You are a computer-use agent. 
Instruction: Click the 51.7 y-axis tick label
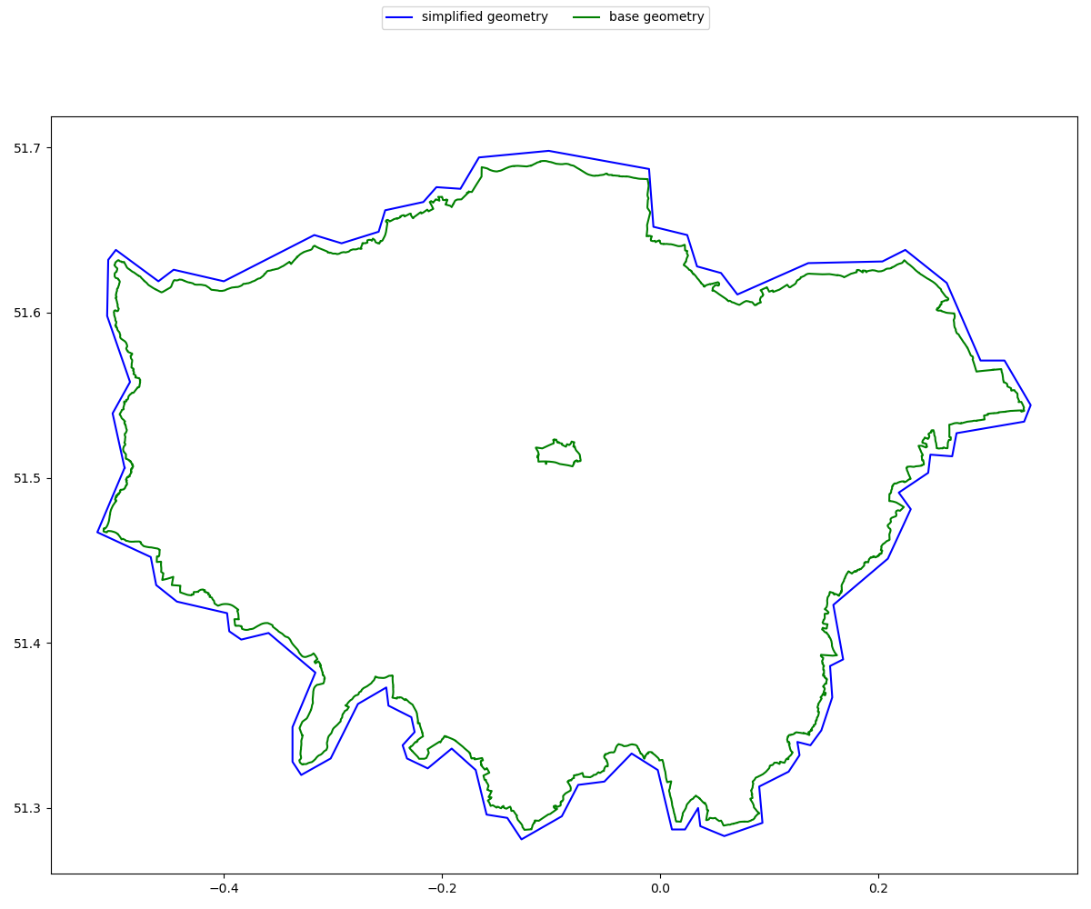click(x=26, y=148)
